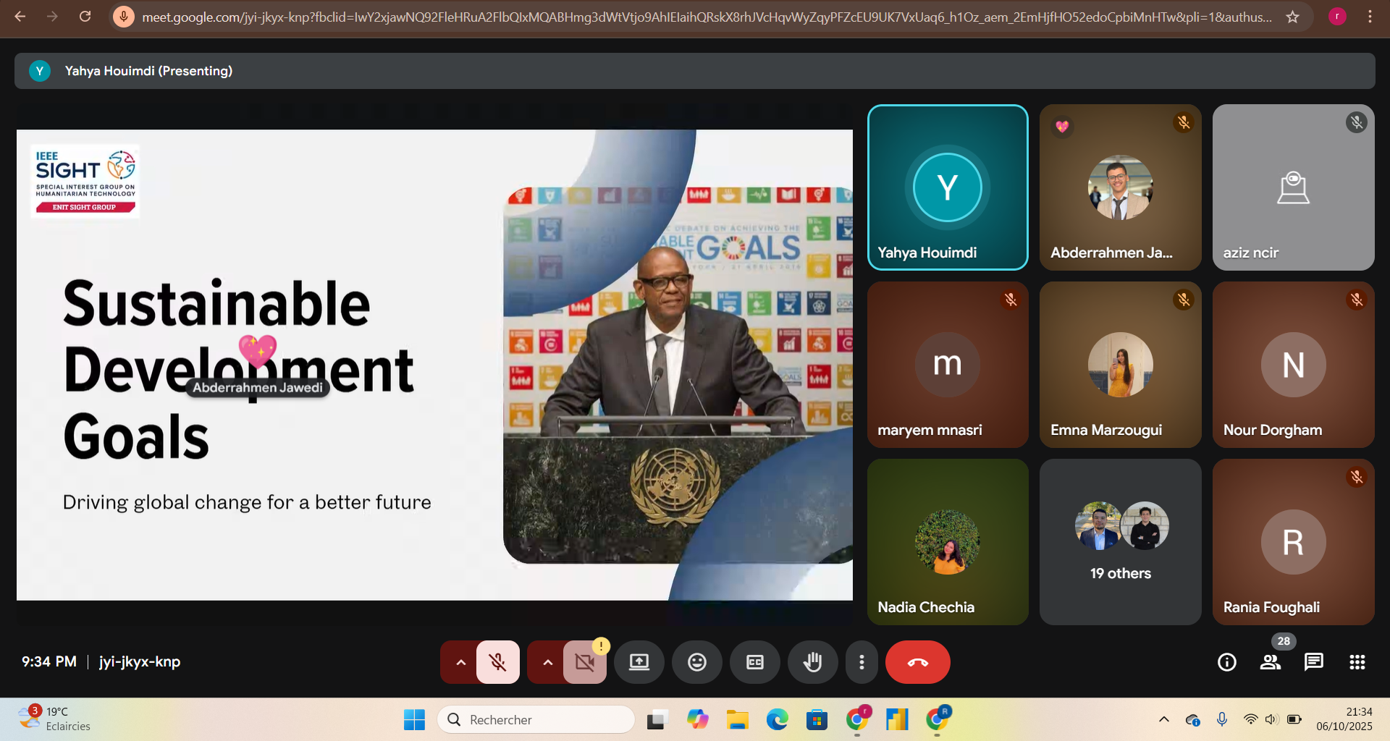Open the emoji reactions picker
The image size is (1390, 741).
(696, 662)
